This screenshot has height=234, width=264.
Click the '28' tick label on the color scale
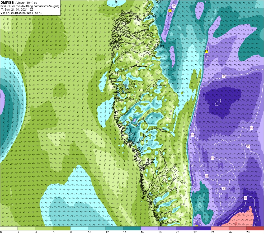point(248,232)
